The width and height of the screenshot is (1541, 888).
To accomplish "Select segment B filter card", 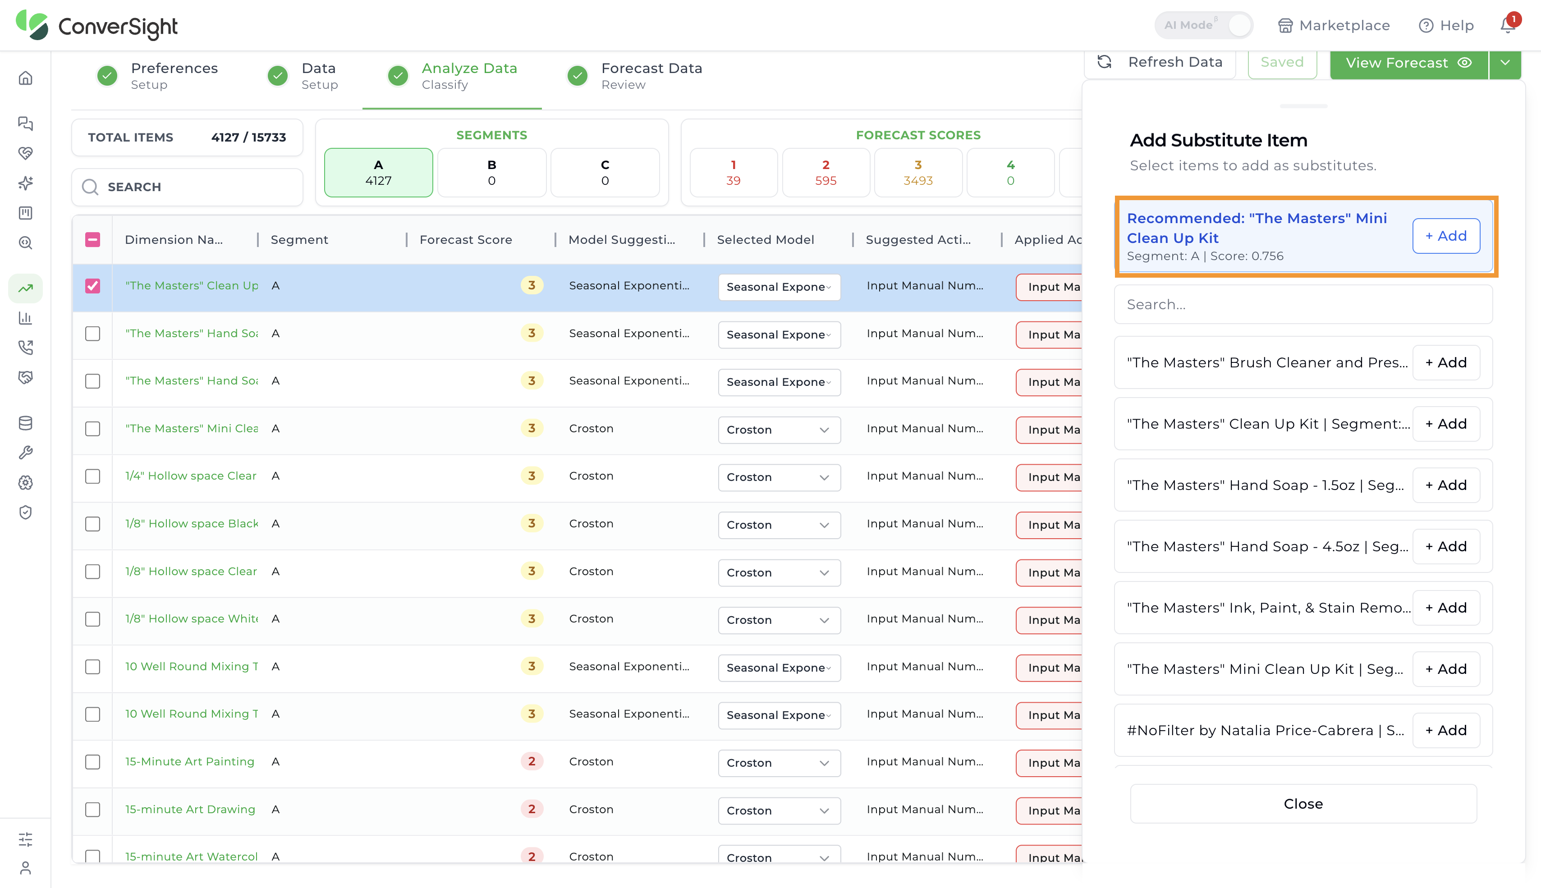I will point(491,173).
